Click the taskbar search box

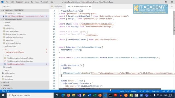(x=30, y=95)
